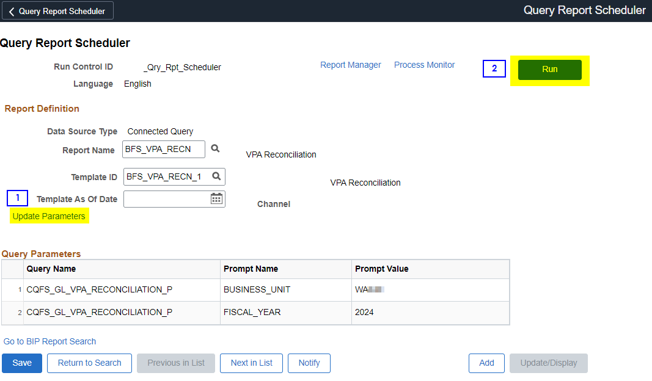Click the Connected Query data source text
Image resolution: width=652 pixels, height=381 pixels.
click(160, 131)
